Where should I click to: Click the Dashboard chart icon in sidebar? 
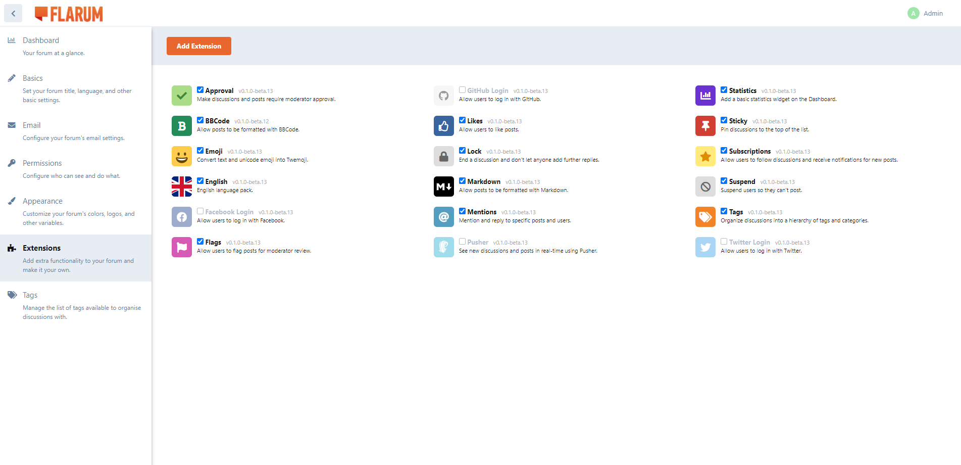[12, 40]
